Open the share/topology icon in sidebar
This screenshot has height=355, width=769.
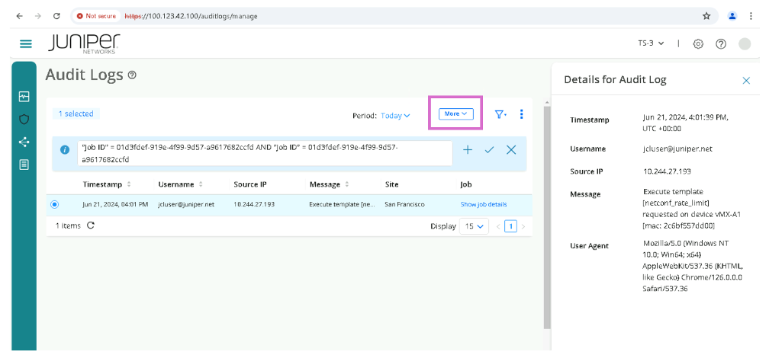(x=24, y=142)
